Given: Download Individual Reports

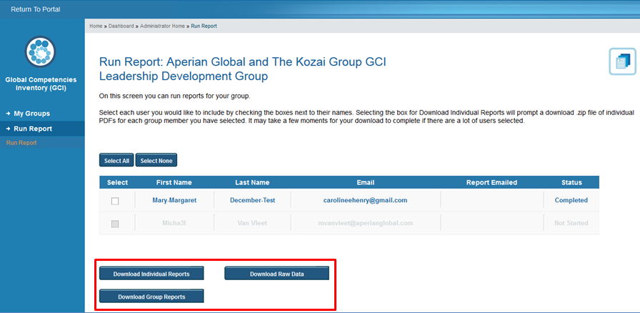Looking at the screenshot, I should pos(151,274).
